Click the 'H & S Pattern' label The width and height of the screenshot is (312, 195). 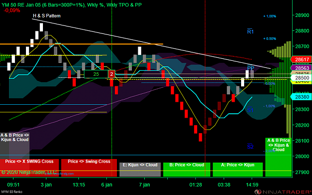coord(46,15)
